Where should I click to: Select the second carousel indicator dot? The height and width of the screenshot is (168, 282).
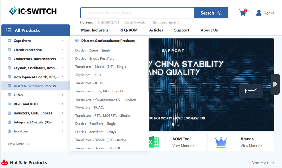pyautogui.click(x=173, y=124)
